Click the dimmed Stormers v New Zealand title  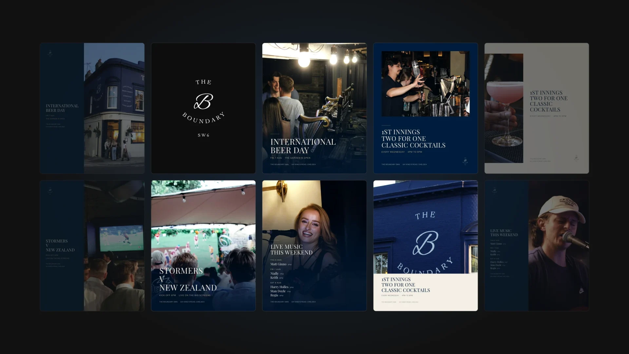[x=60, y=246]
